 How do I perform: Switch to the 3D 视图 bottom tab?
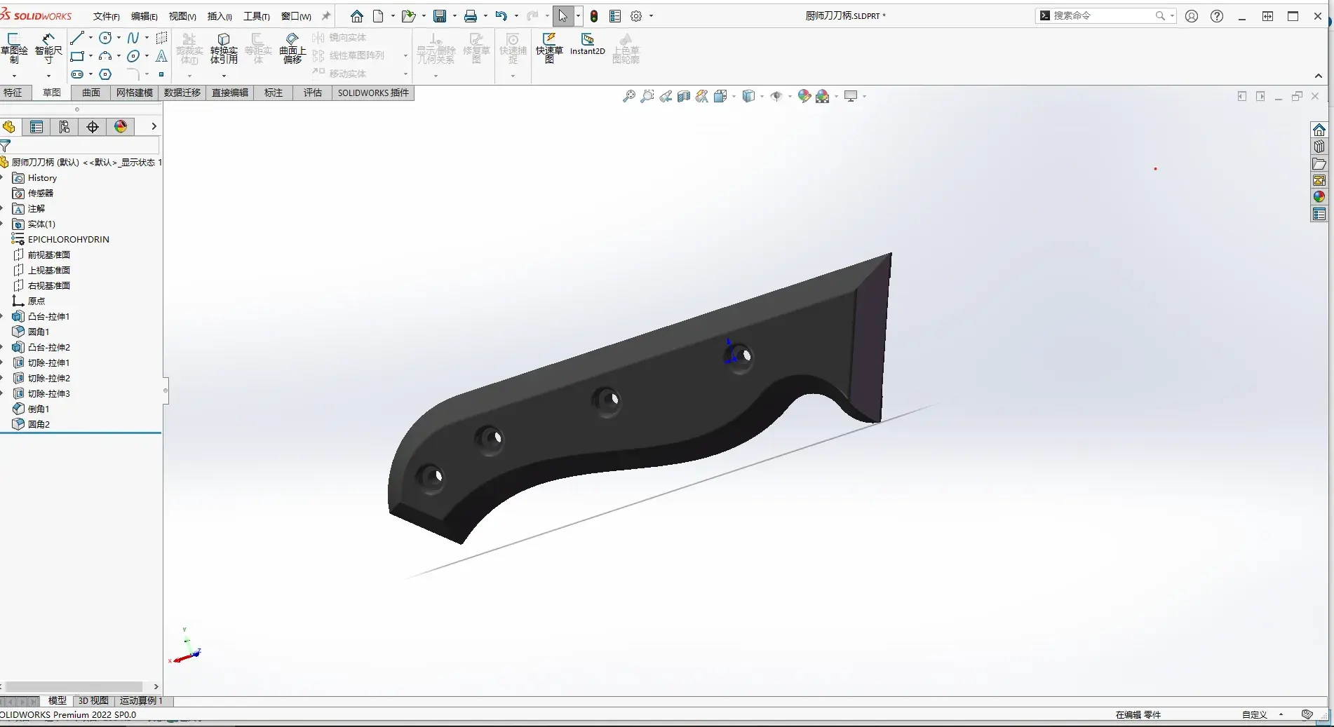(x=93, y=700)
